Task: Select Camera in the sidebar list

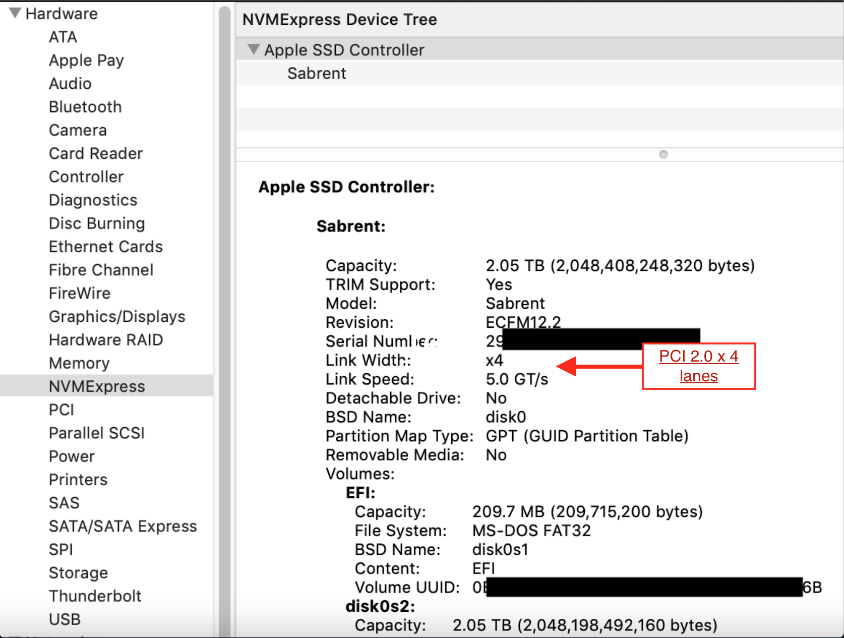Action: (x=78, y=130)
